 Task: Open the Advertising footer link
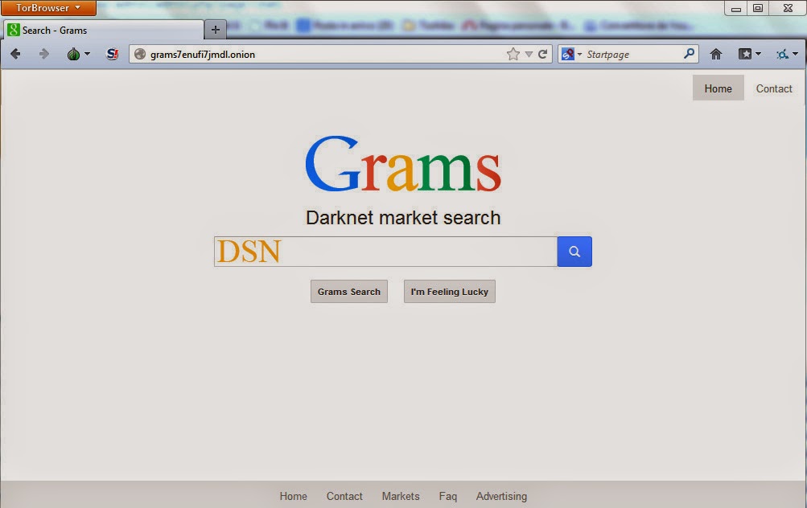pyautogui.click(x=501, y=496)
